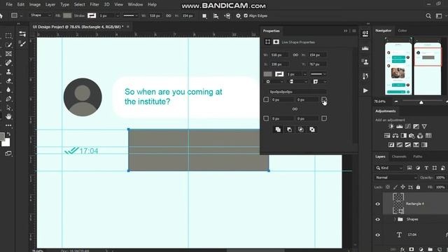Select the Pen tool
The width and height of the screenshot is (448, 252).
click(x=8, y=99)
